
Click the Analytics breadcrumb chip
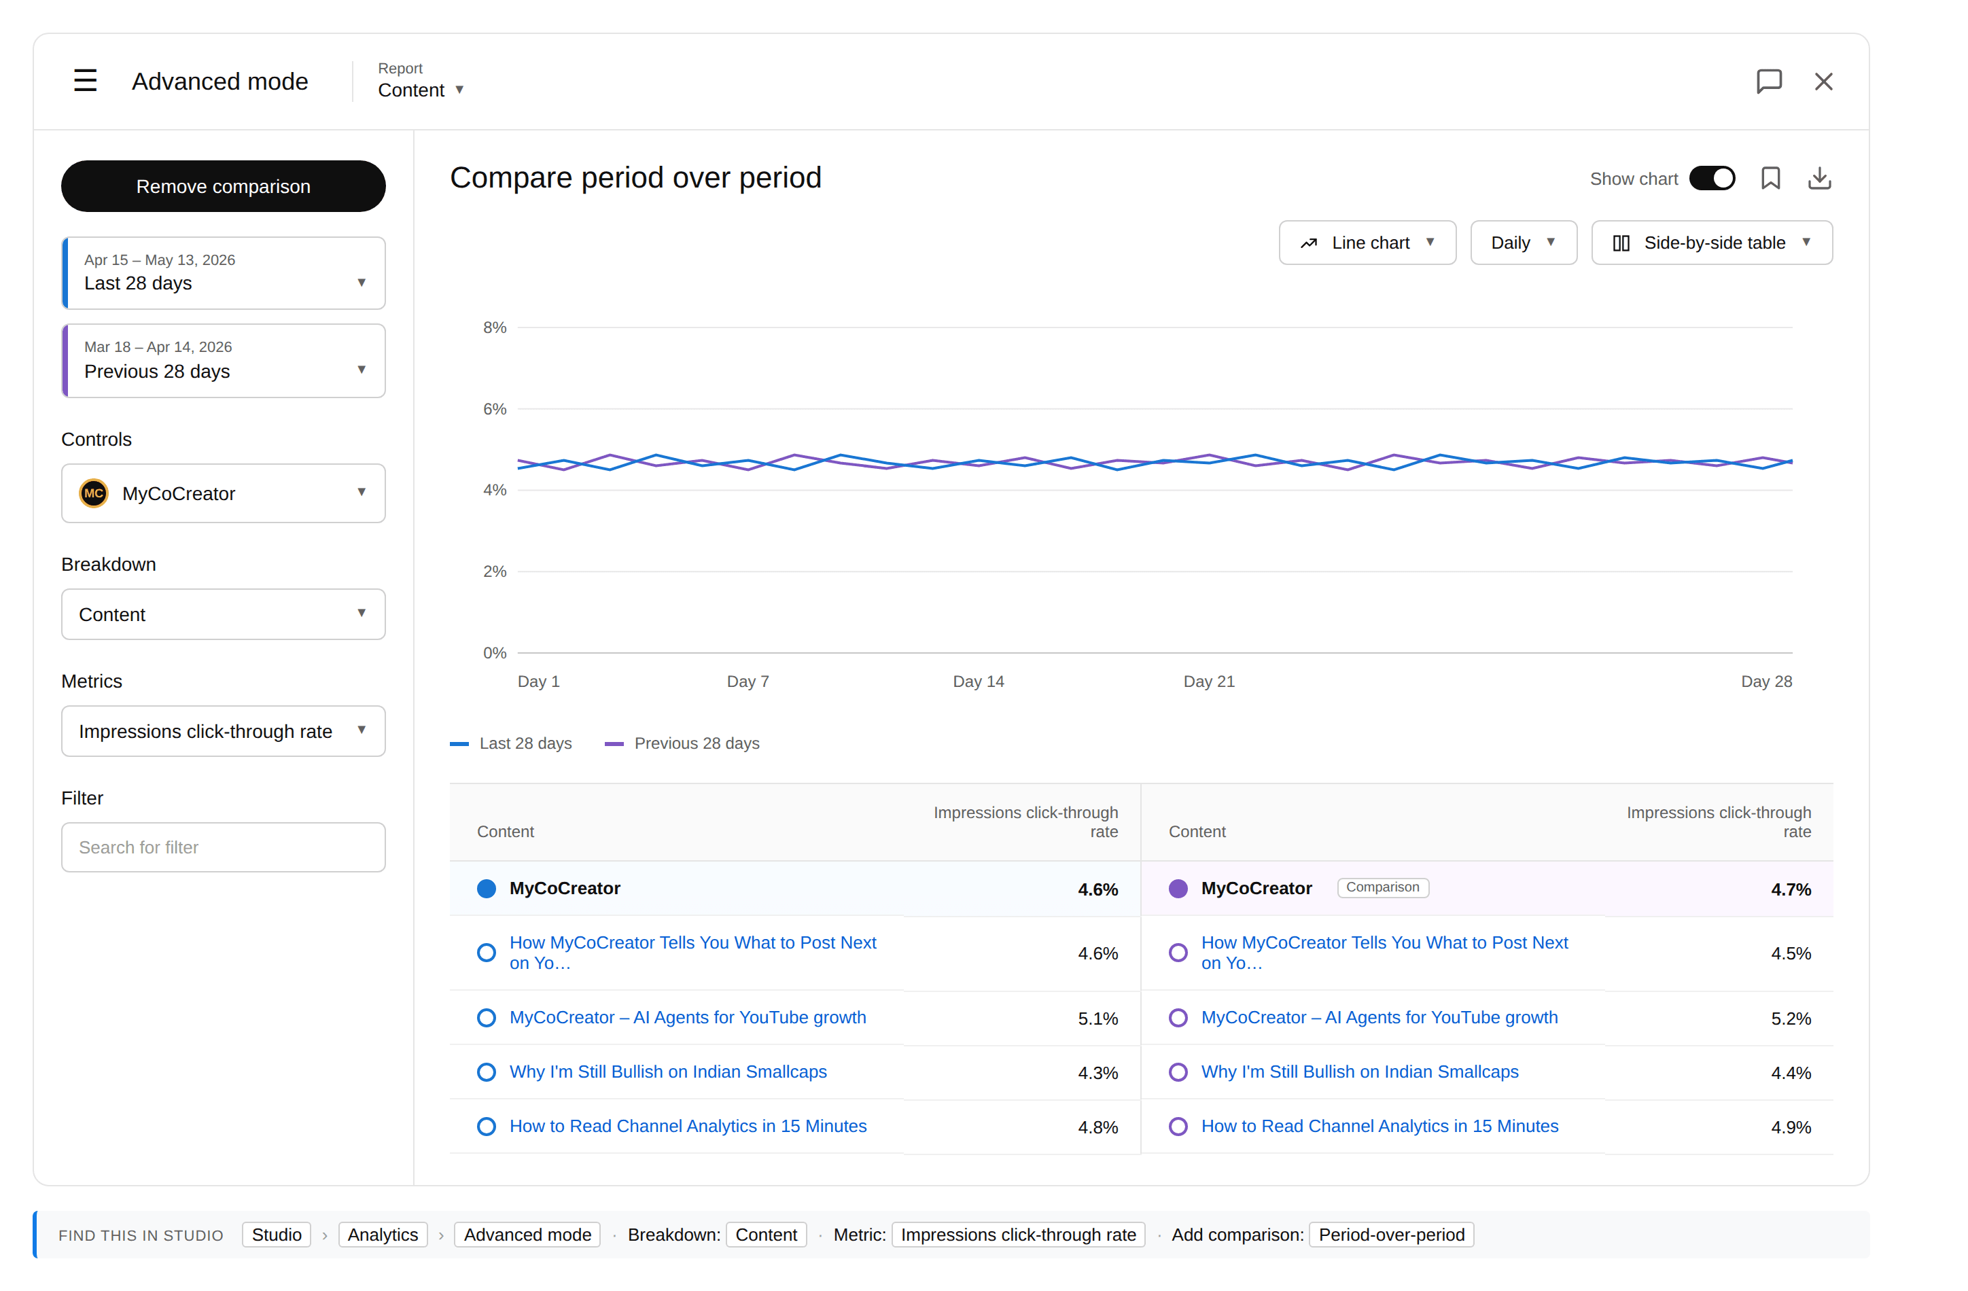point(383,1235)
